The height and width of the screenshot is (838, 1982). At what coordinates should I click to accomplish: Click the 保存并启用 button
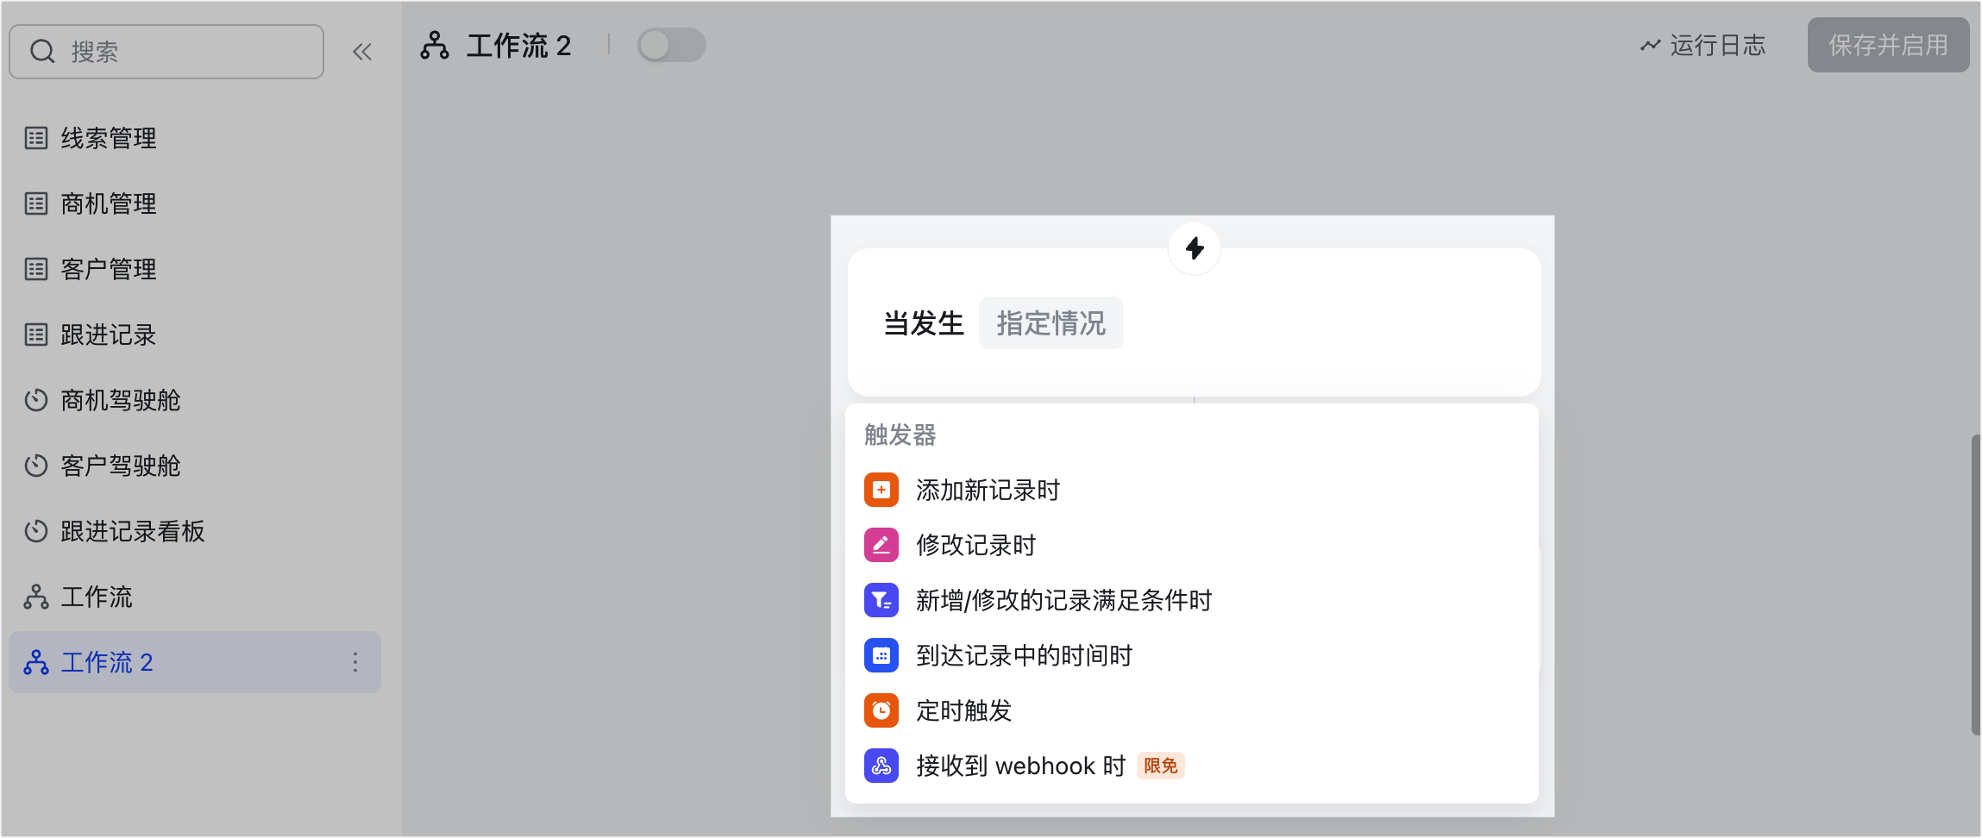coord(1888,46)
